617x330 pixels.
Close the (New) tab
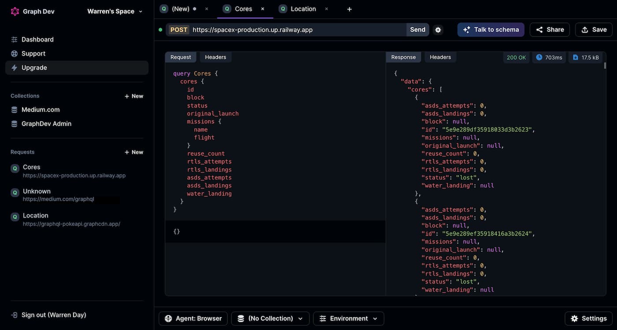pyautogui.click(x=207, y=9)
